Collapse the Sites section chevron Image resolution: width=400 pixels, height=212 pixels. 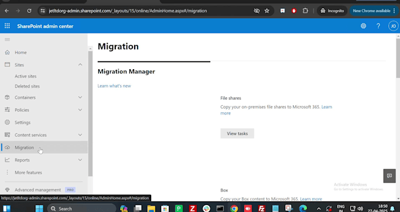[80, 65]
